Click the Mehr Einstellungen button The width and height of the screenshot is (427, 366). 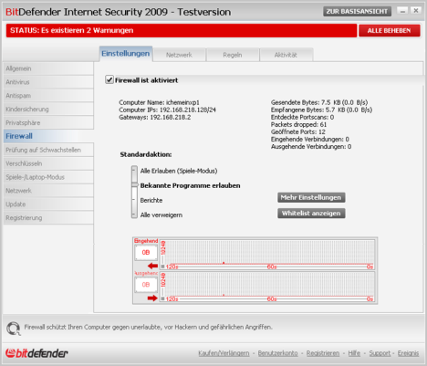coord(311,197)
